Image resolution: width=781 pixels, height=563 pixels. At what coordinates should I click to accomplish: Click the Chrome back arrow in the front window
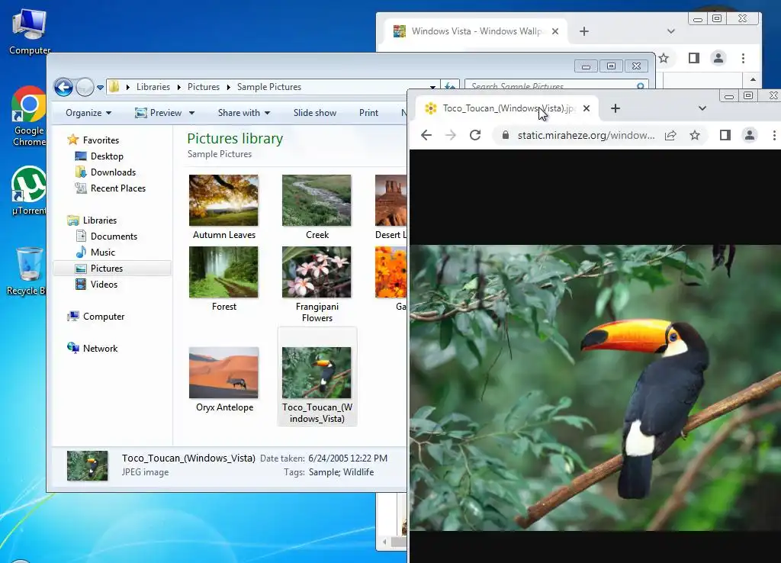click(426, 135)
